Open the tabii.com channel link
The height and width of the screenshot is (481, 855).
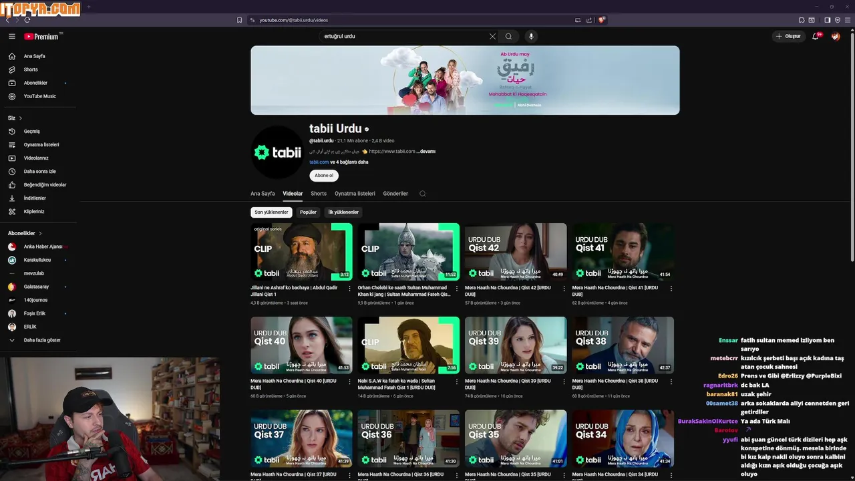(x=319, y=162)
